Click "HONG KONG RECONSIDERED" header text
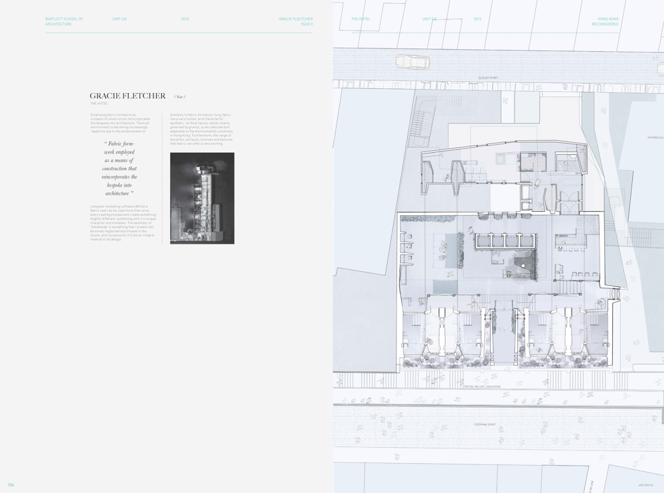This screenshot has width=664, height=493. pyautogui.click(x=605, y=22)
